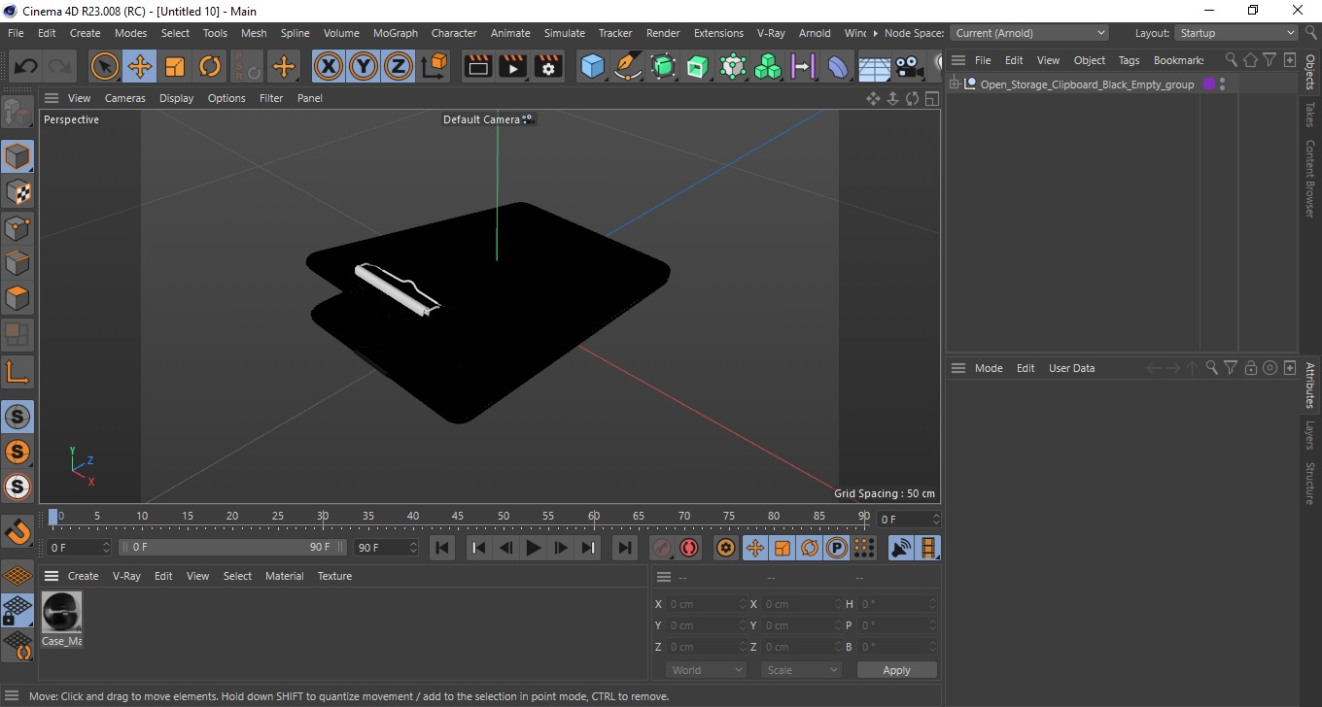Toggle Parameter keyframe recording

click(836, 548)
